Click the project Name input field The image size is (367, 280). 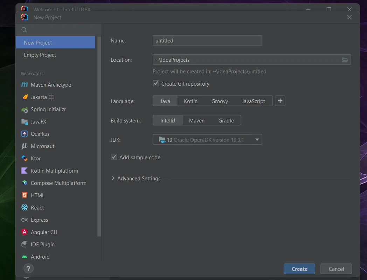pyautogui.click(x=207, y=41)
